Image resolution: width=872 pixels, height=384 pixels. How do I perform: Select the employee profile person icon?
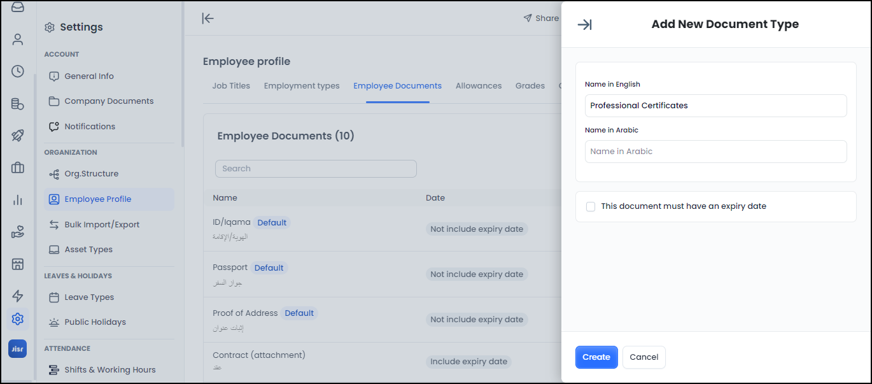pyautogui.click(x=17, y=39)
